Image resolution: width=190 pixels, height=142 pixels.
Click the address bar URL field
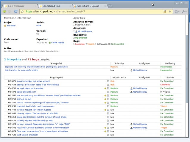[x=89, y=12]
